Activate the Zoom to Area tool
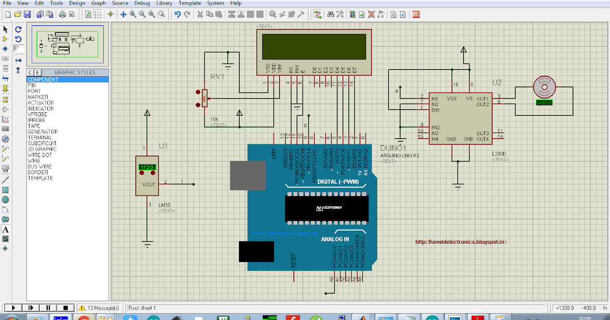Screen dimensions: 610x320 tap(161, 14)
